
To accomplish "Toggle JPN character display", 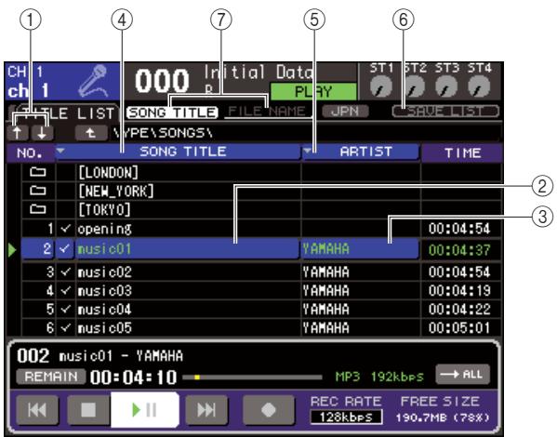I will [x=345, y=112].
